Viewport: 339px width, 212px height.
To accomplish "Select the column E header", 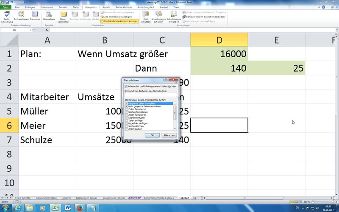I will pos(277,40).
